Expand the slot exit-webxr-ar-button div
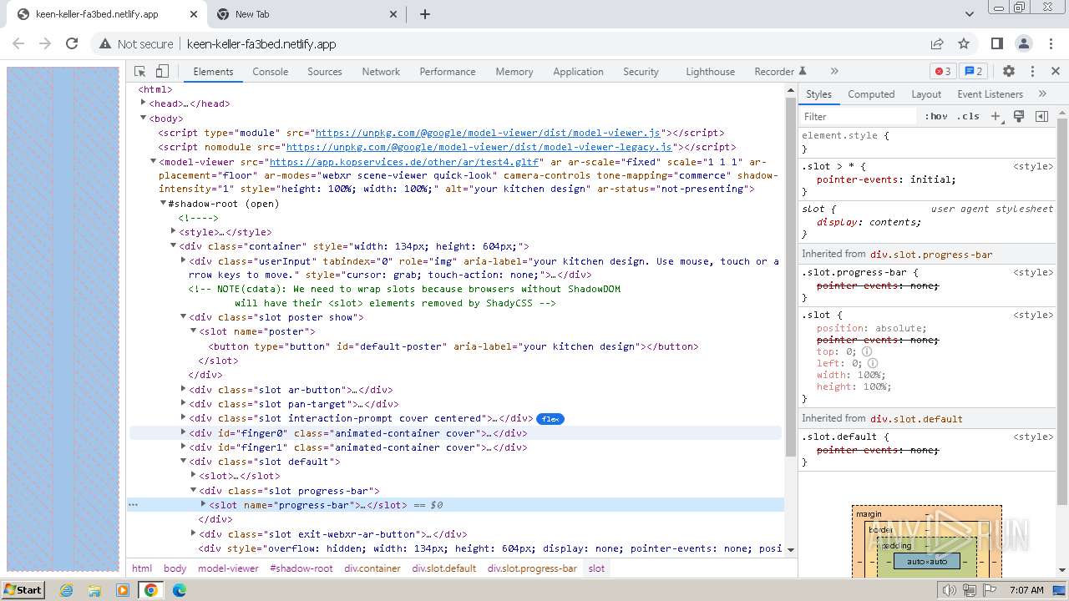1069x601 pixels. coord(193,533)
